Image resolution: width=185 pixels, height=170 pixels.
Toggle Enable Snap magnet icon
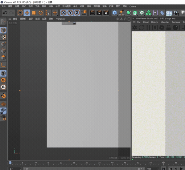pyautogui.click(x=3, y=96)
